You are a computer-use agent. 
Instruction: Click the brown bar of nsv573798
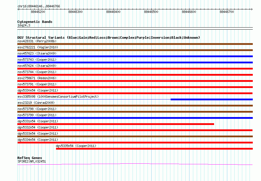(135, 112)
